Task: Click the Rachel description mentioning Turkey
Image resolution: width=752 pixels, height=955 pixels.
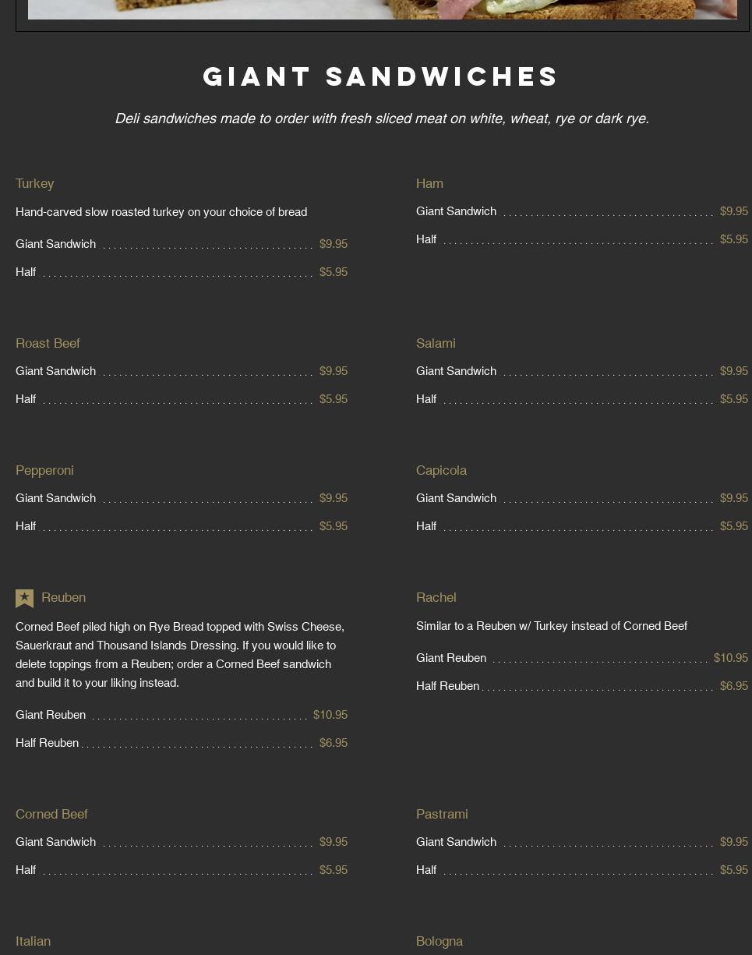Action: pyautogui.click(x=552, y=626)
